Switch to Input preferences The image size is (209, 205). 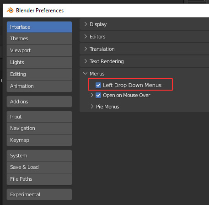coord(39,117)
